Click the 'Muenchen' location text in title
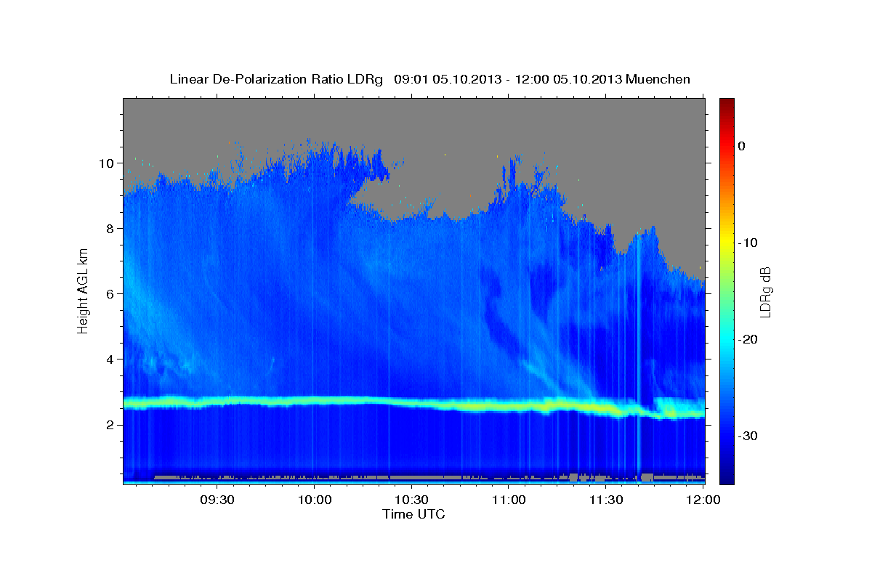This screenshot has width=872, height=581. [659, 79]
